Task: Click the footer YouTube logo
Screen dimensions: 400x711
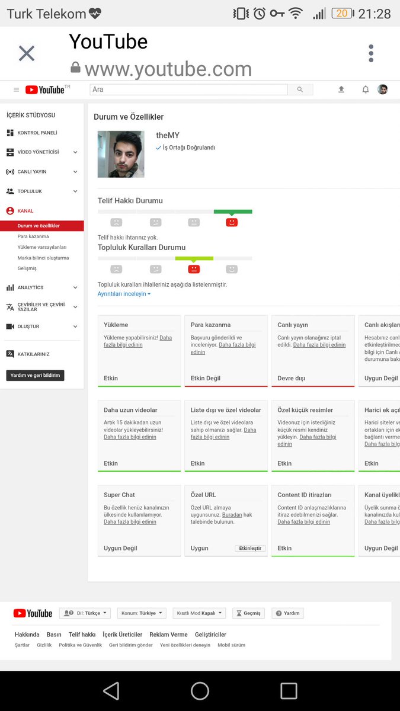Action: (x=33, y=613)
